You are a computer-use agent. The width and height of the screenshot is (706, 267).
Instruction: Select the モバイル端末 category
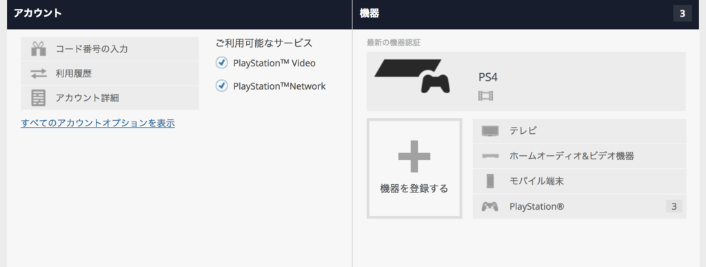click(579, 181)
